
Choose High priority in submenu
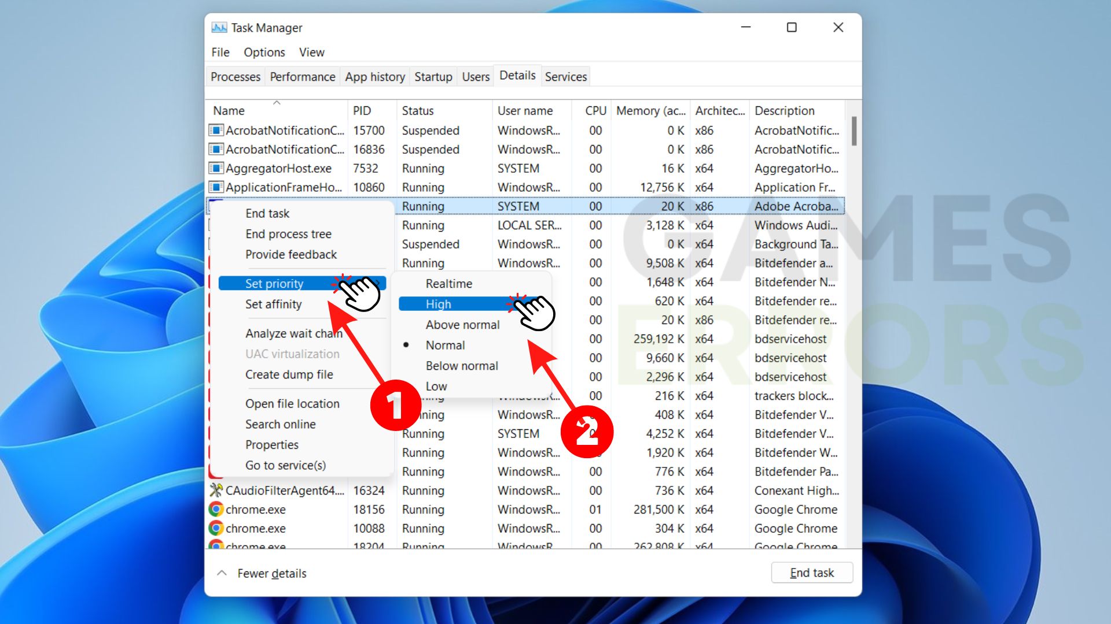point(438,304)
